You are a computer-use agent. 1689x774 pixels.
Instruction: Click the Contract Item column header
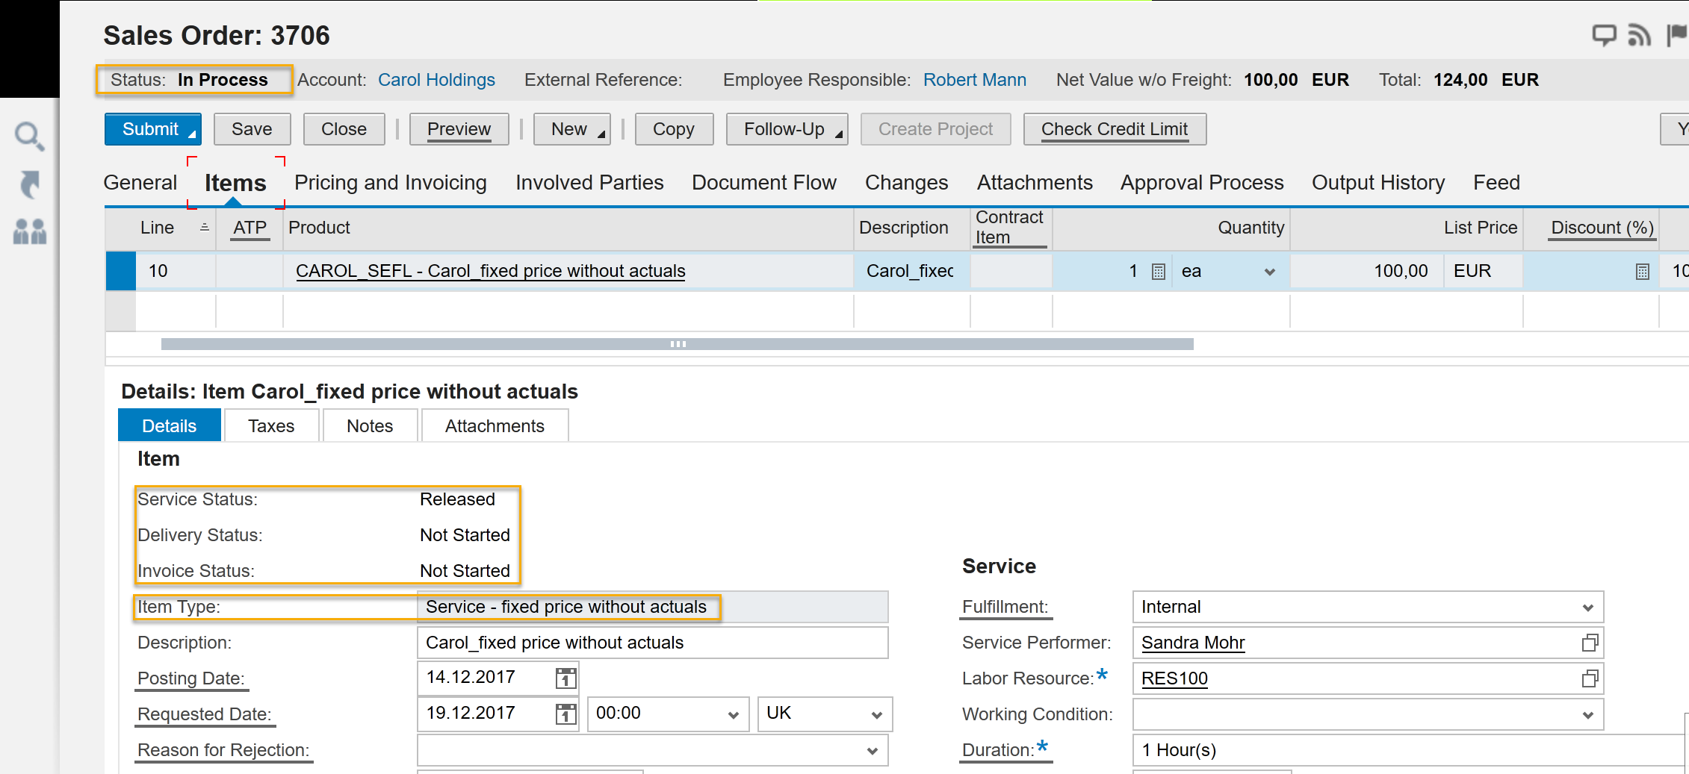tap(1010, 227)
